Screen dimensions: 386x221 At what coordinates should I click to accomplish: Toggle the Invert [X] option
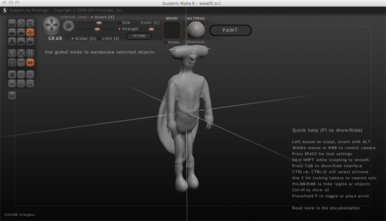click(103, 17)
